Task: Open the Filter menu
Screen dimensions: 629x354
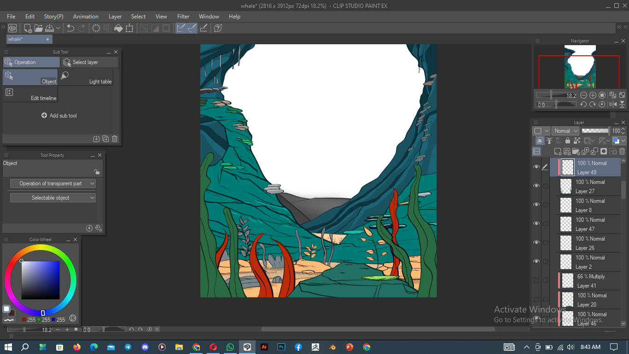Action: pyautogui.click(x=183, y=17)
